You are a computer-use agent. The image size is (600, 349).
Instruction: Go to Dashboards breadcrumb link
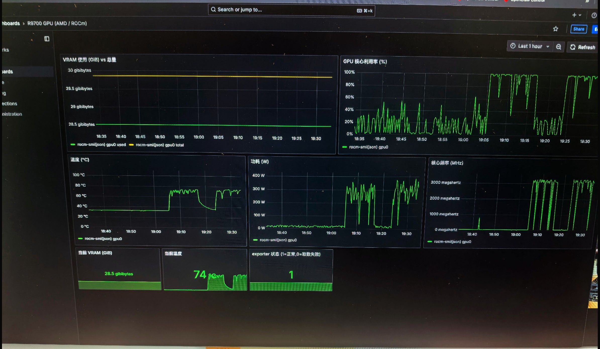[x=11, y=23]
